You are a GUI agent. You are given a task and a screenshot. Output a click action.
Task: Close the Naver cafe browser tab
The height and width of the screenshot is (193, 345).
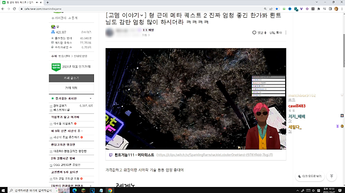point(41,3)
